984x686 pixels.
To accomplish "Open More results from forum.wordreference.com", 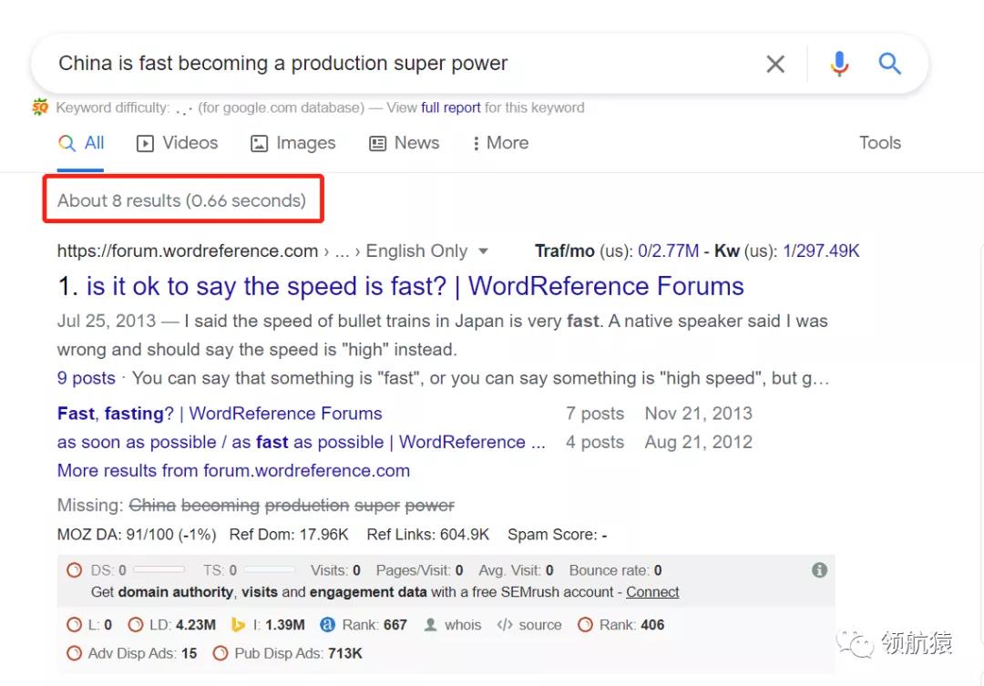I will [x=233, y=471].
